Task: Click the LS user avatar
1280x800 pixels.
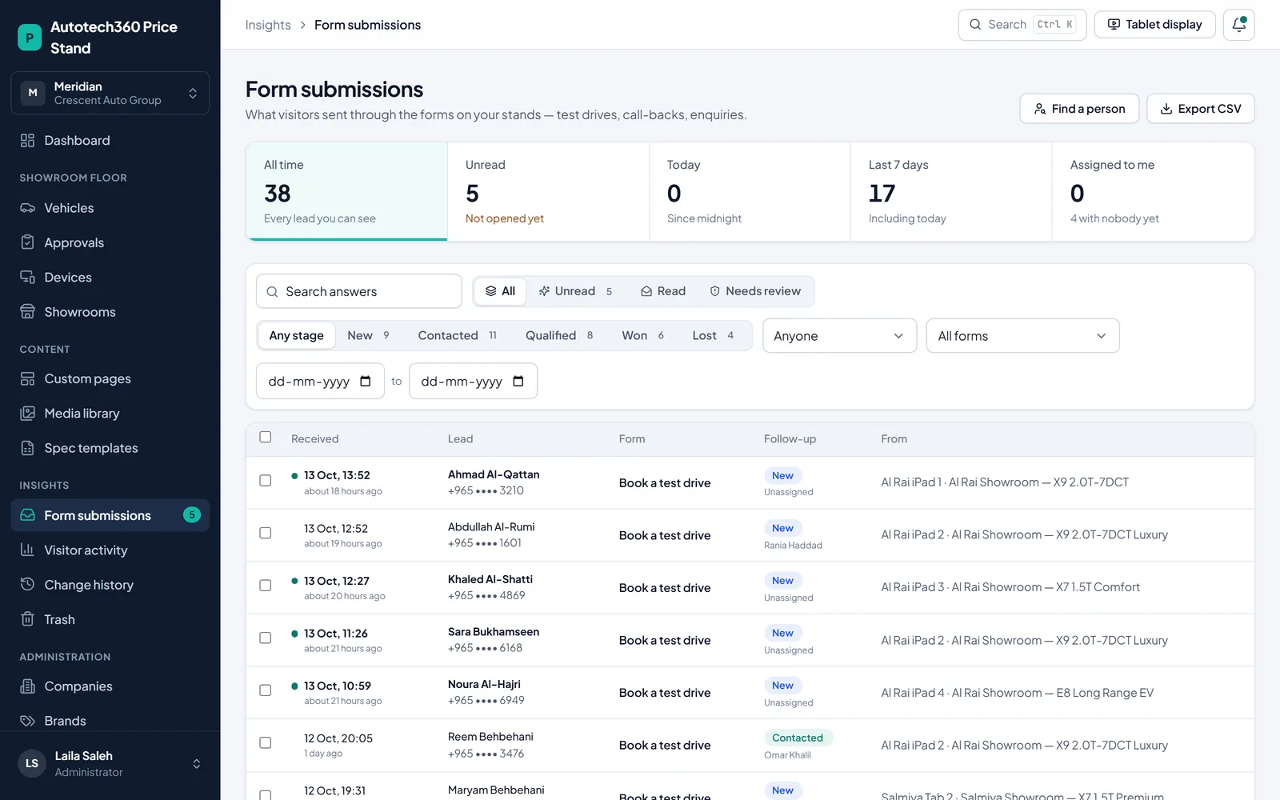Action: (x=32, y=763)
